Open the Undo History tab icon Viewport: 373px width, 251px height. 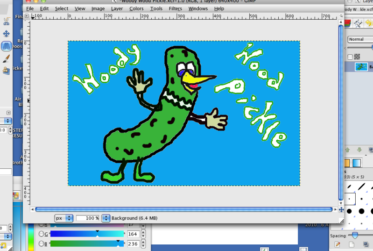pos(369,23)
